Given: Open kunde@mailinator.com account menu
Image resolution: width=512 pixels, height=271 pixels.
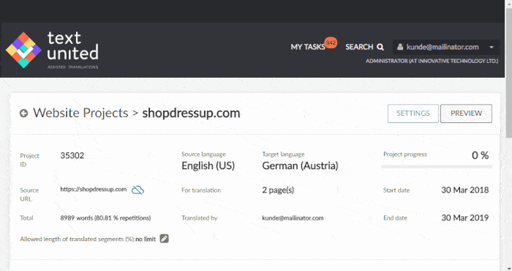Looking at the screenshot, I should (446, 47).
